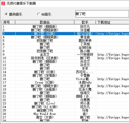Screen dimensions: 129x124
Task: Select singer 马海 in row 25
Action: coord(85,110)
